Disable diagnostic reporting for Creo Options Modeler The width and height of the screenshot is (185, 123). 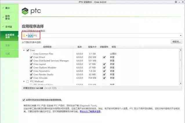[x=104, y=67]
